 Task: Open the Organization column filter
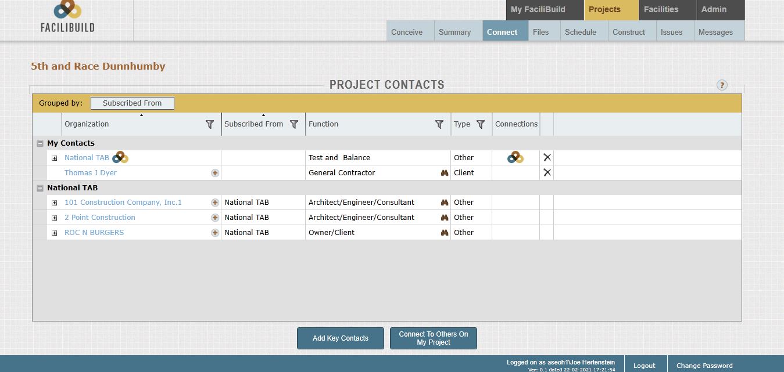pyautogui.click(x=210, y=124)
